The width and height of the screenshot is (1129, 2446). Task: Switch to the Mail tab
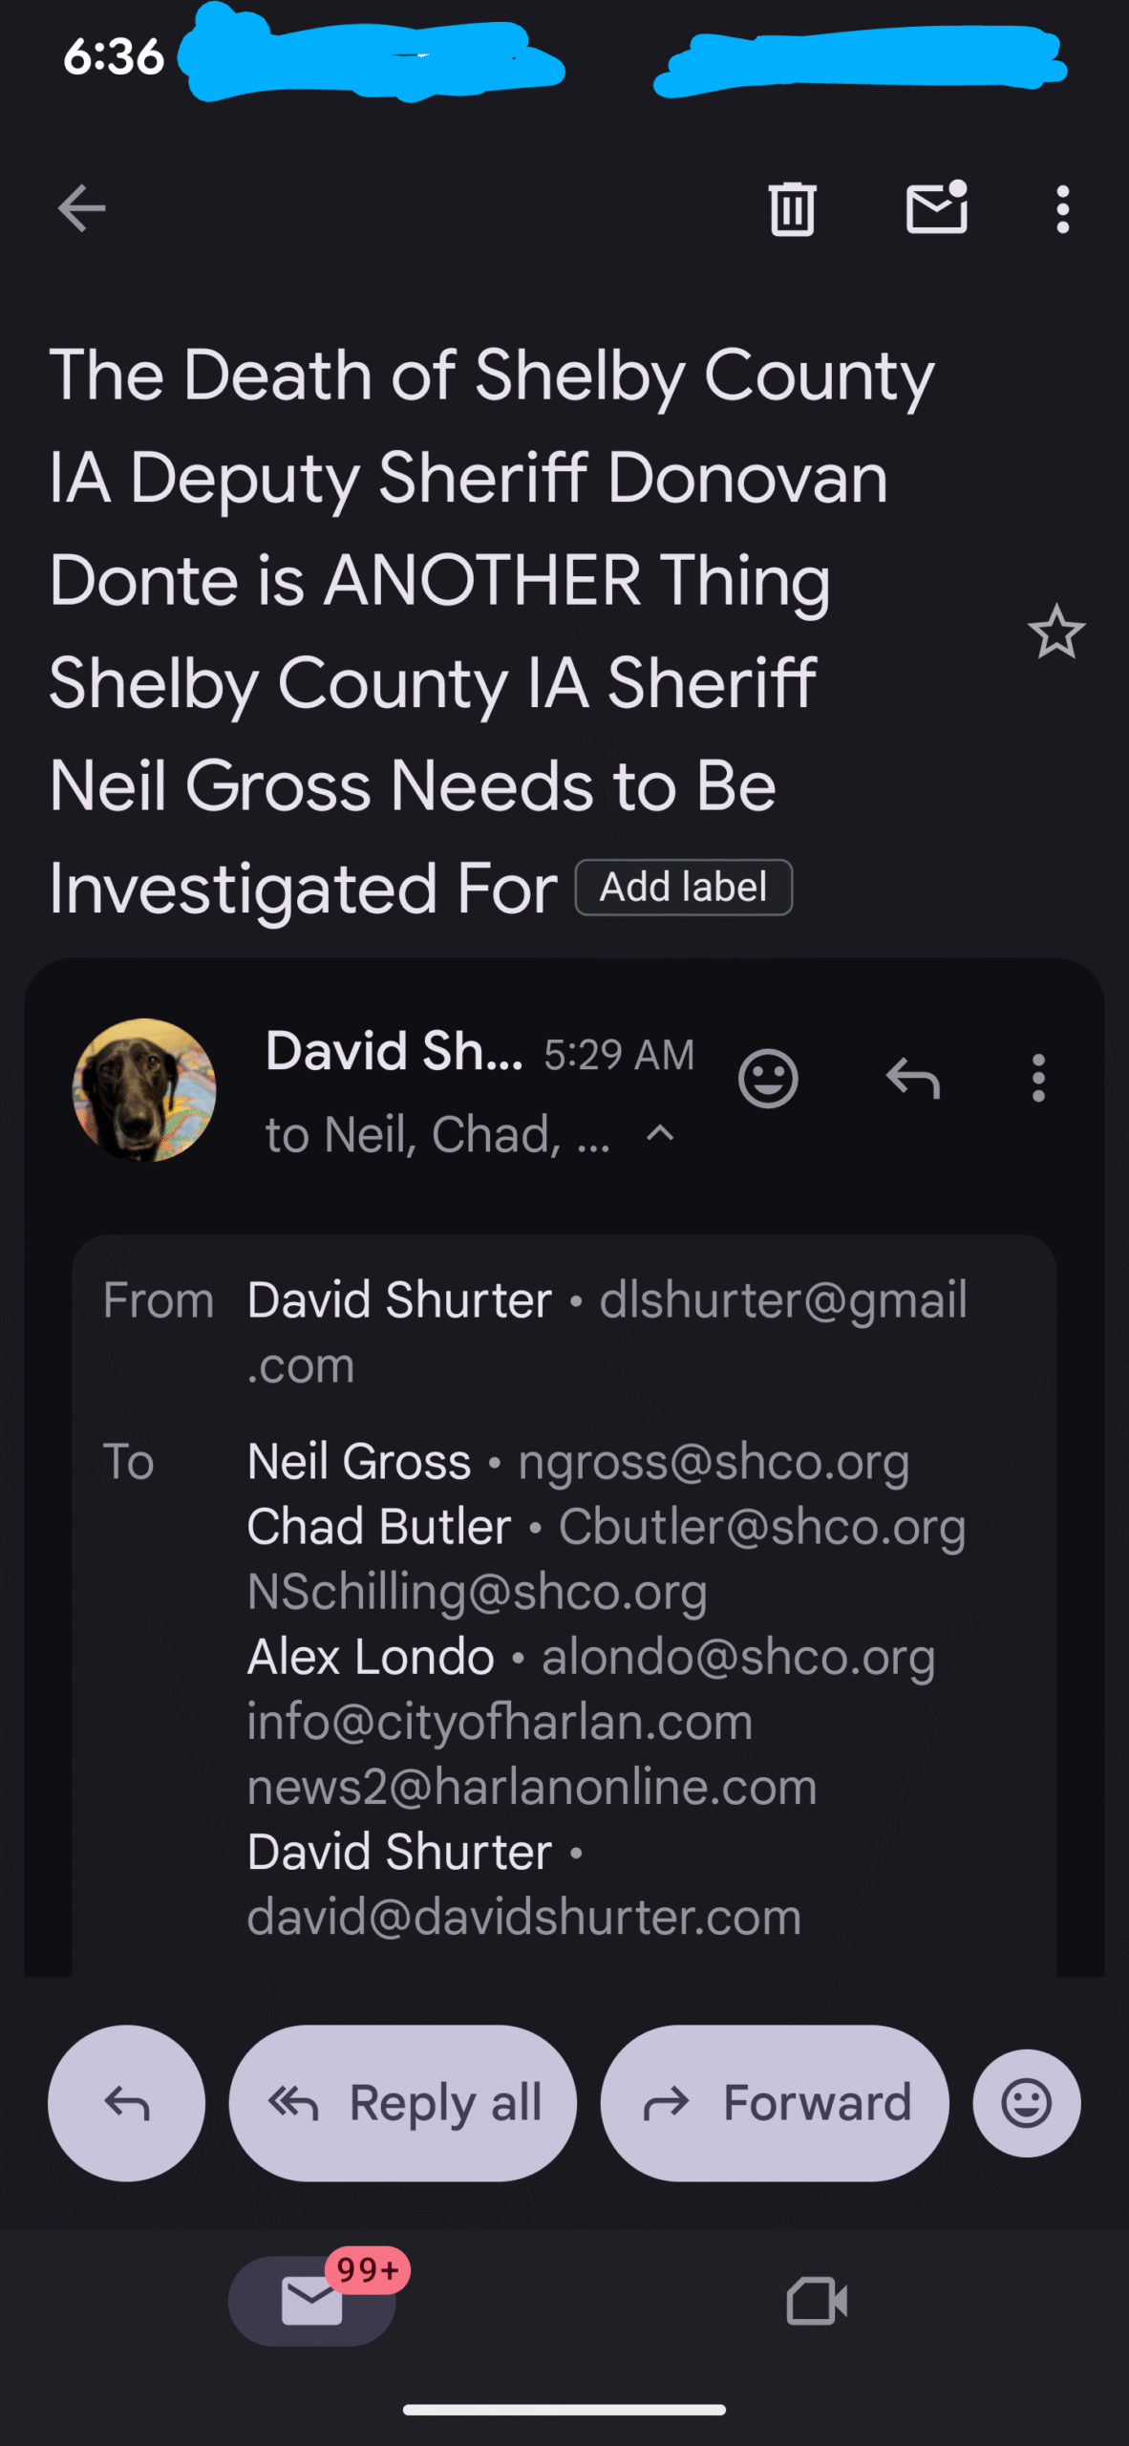[312, 2300]
